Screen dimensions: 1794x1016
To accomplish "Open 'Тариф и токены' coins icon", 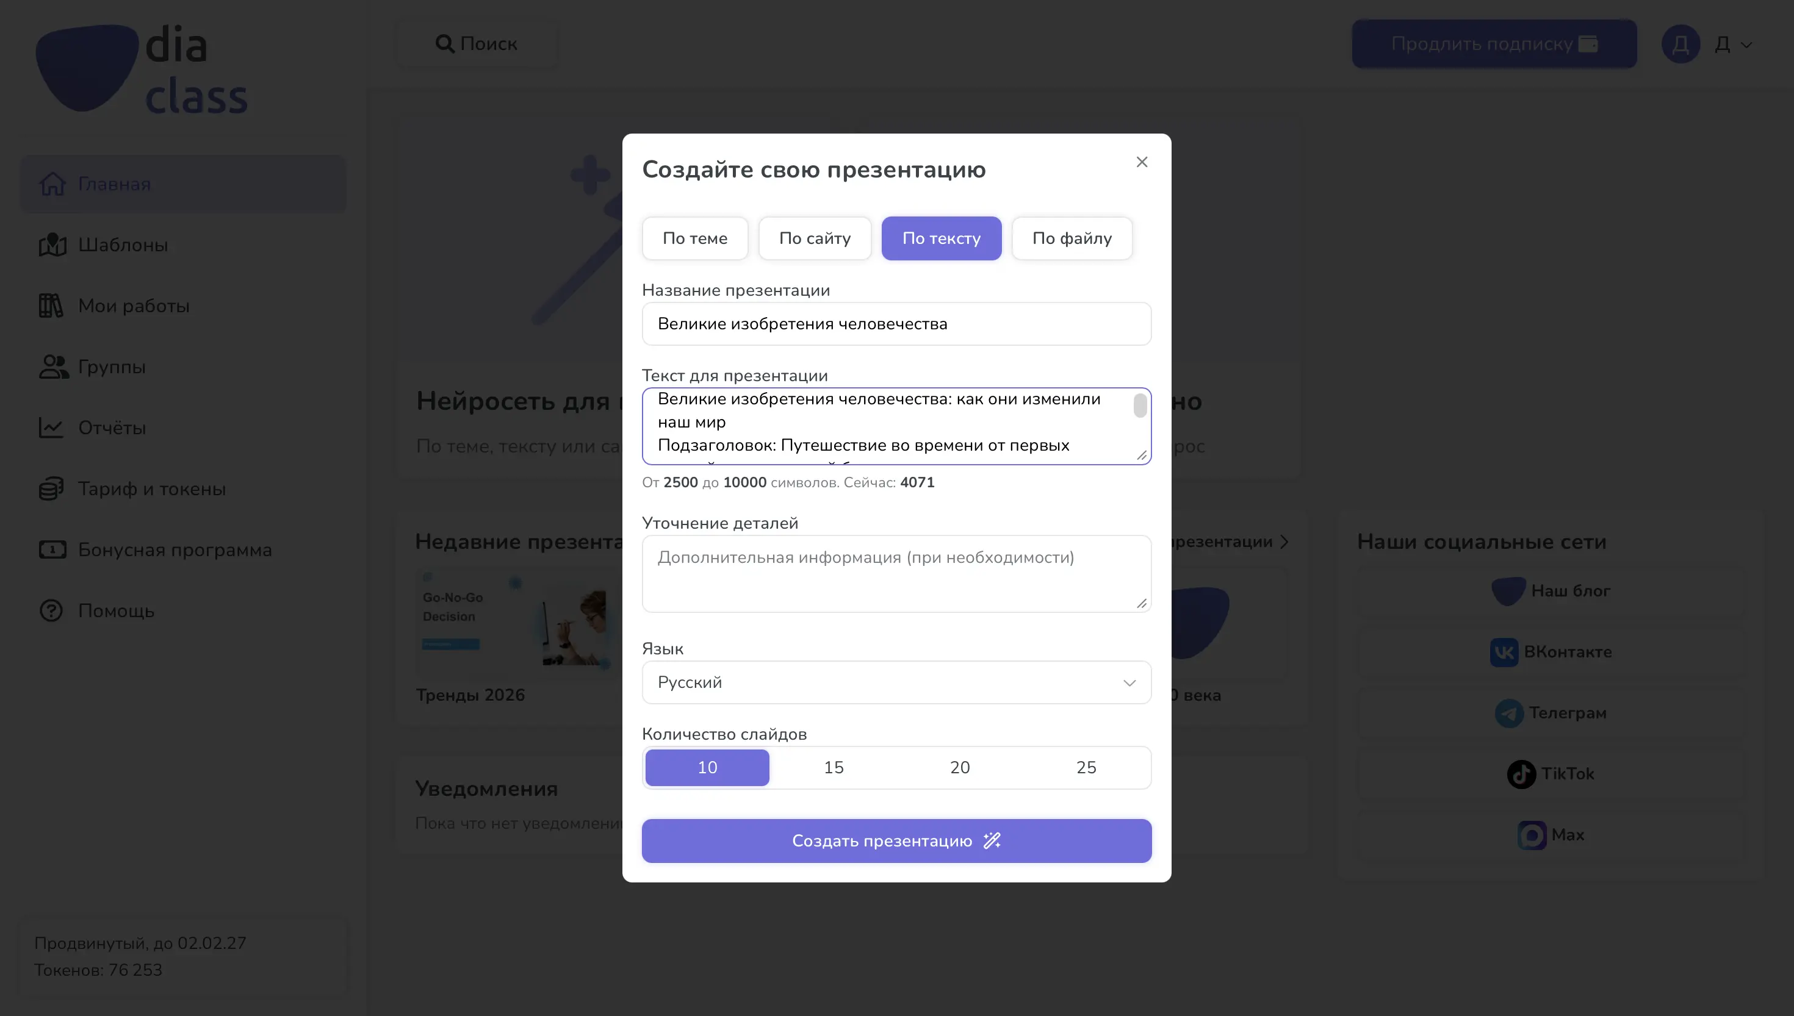I will (x=51, y=488).
